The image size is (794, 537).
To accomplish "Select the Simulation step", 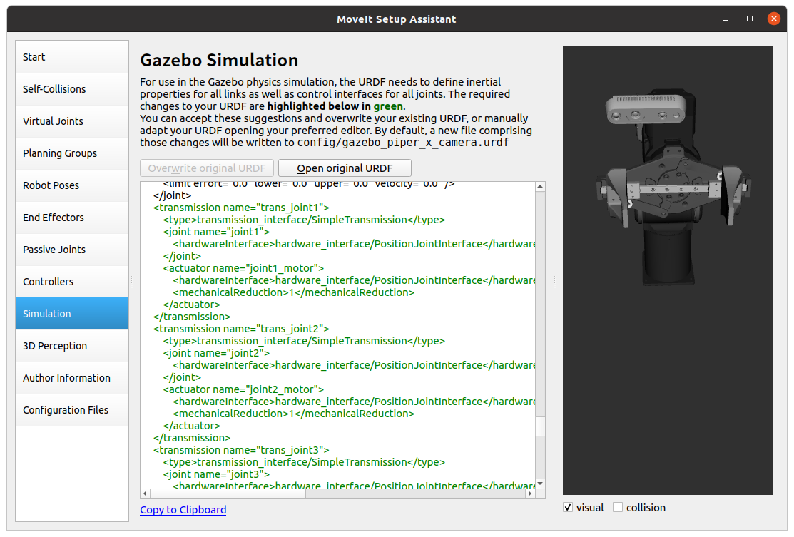I will click(72, 314).
